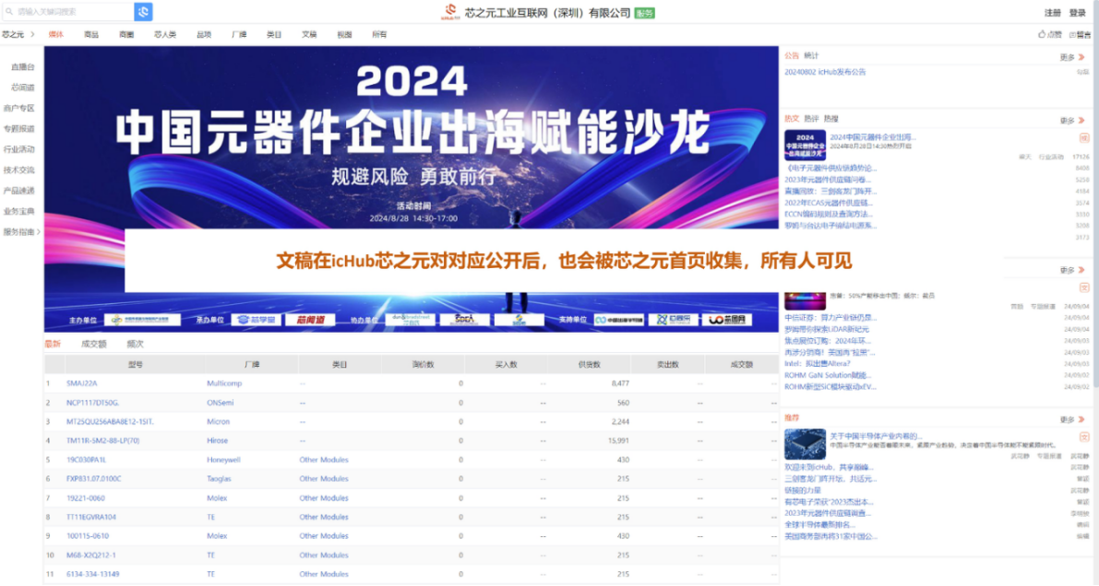Click the 芯之元 company logo icon
Image resolution: width=1099 pixels, height=586 pixels.
(x=450, y=12)
